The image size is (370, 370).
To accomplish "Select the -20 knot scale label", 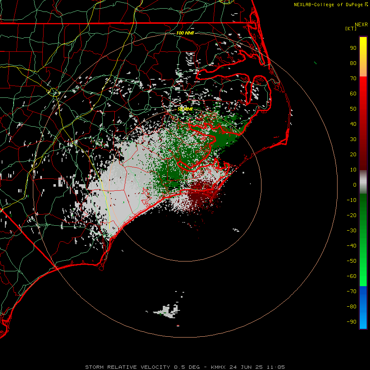I will tap(351, 215).
